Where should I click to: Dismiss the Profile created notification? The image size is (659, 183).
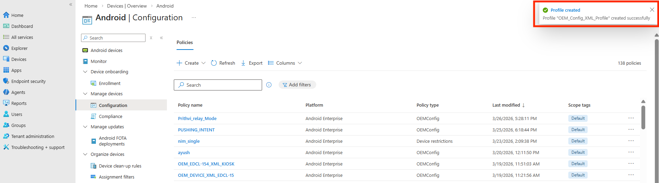(652, 10)
